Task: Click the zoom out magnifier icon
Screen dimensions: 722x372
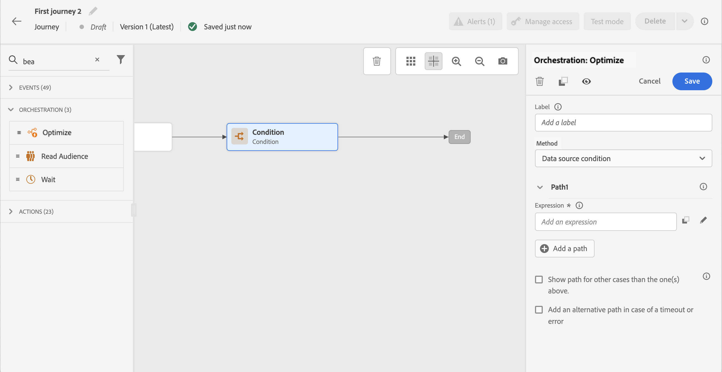Action: [x=480, y=61]
